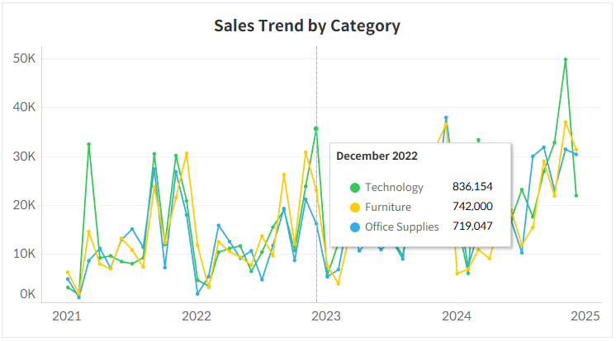The image size is (616, 341).
Task: Click the Technology value 836,154
Action: 472,188
